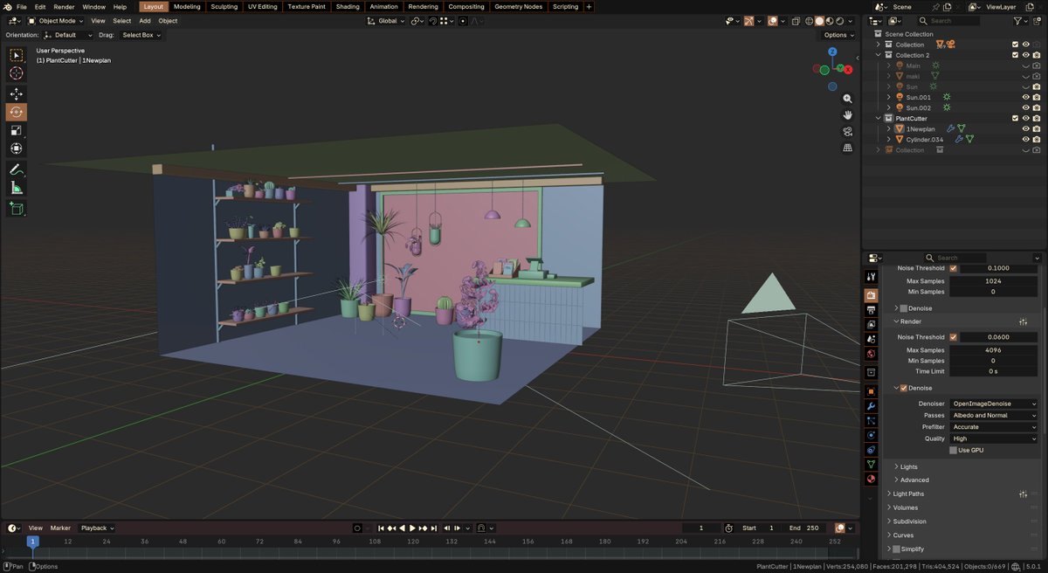The image size is (1048, 573).
Task: Switch to Wireframe viewport shading
Action: pos(809,21)
